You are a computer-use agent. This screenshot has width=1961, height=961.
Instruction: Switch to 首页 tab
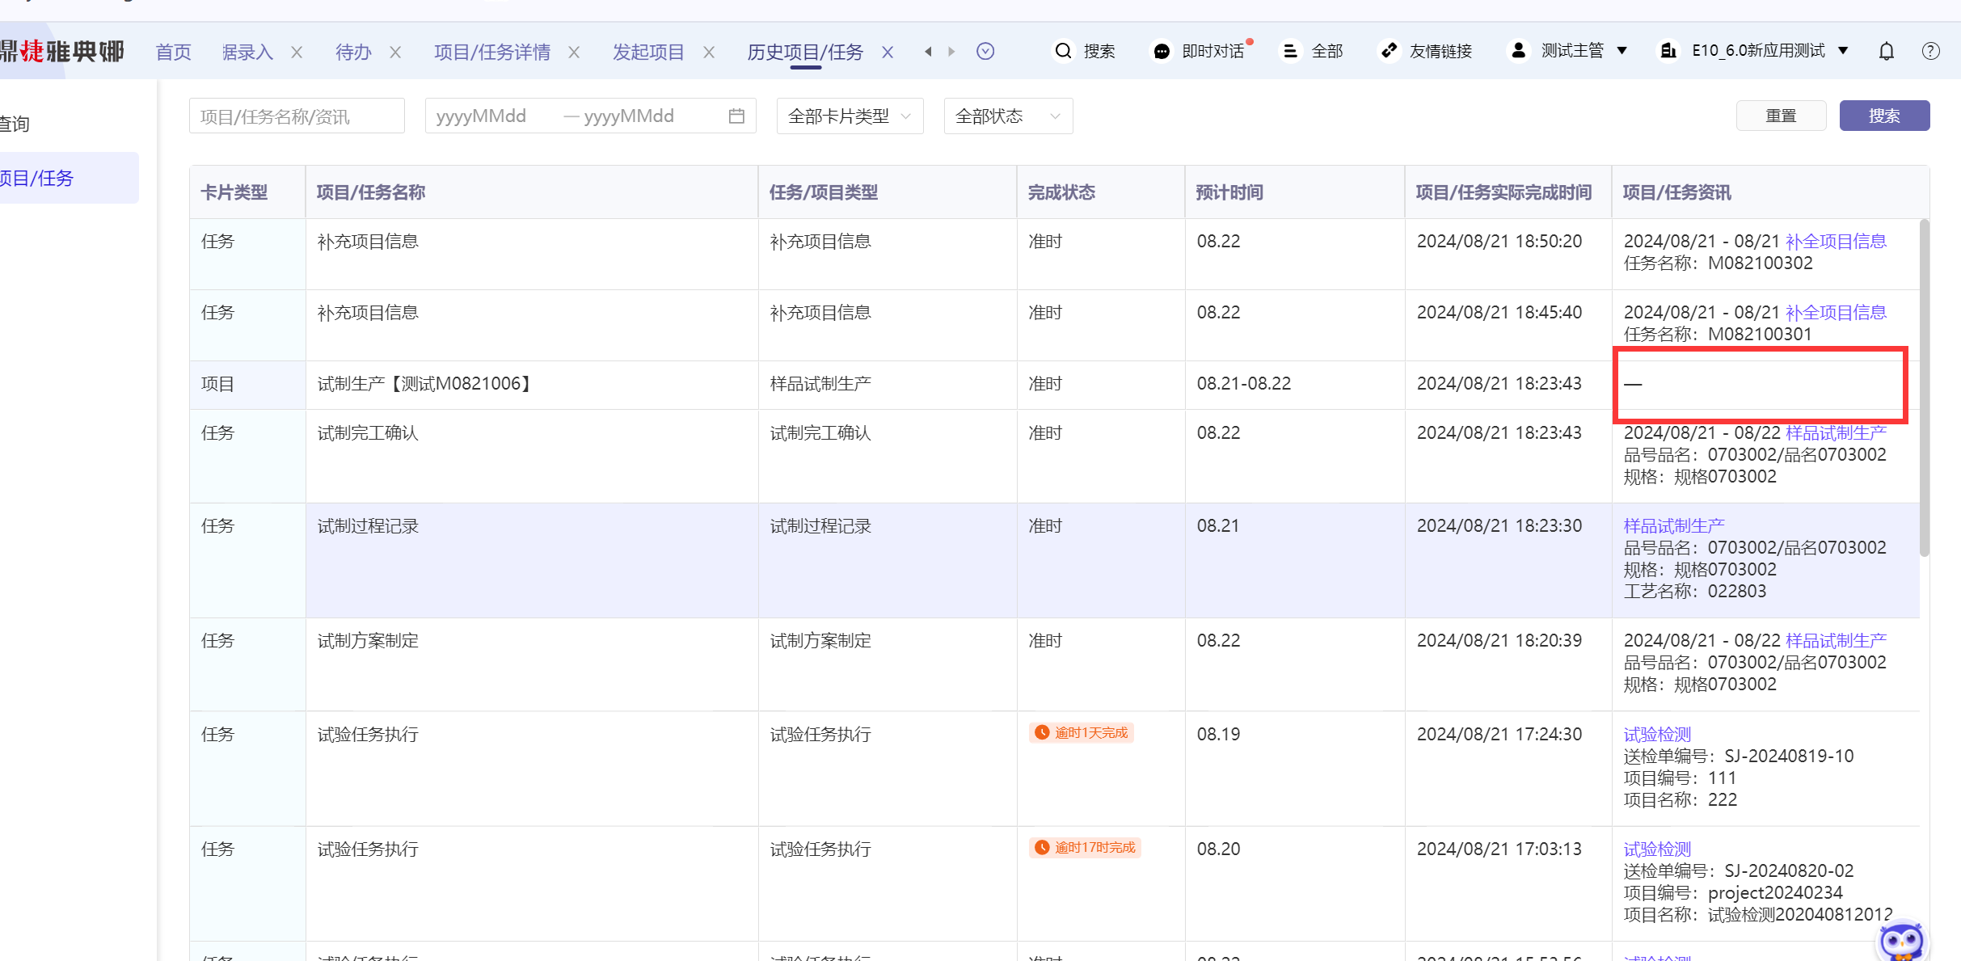173,53
